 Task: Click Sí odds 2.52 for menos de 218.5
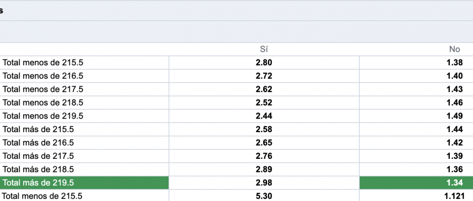point(264,103)
